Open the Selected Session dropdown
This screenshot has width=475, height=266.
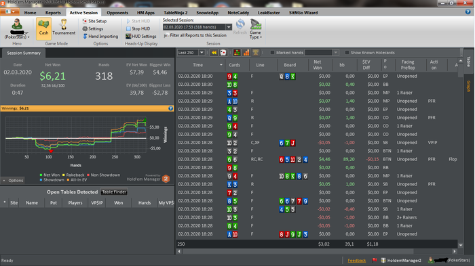click(229, 27)
